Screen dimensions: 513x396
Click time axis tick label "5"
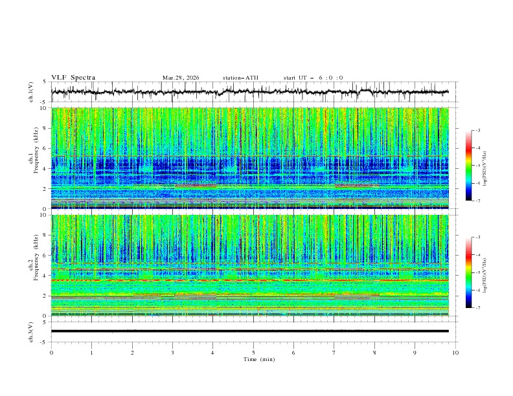pos(253,353)
